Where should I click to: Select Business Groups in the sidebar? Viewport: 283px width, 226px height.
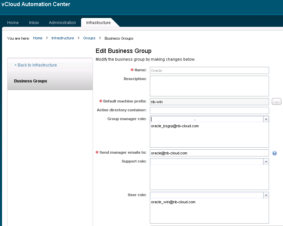click(x=50, y=82)
